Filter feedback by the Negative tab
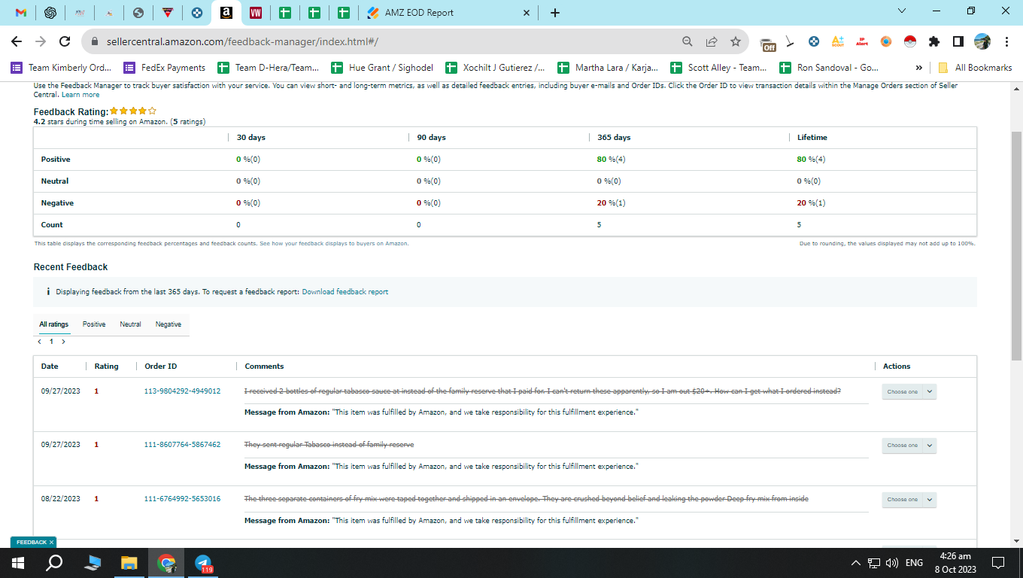 [x=168, y=324]
